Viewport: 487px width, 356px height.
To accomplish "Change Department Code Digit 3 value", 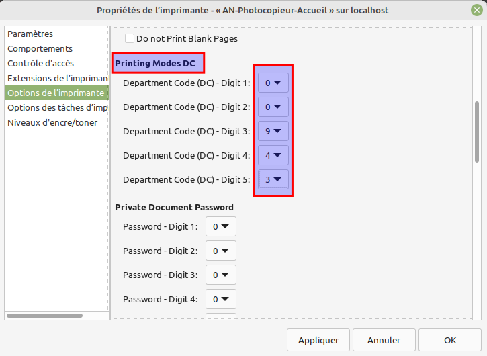I will [273, 131].
